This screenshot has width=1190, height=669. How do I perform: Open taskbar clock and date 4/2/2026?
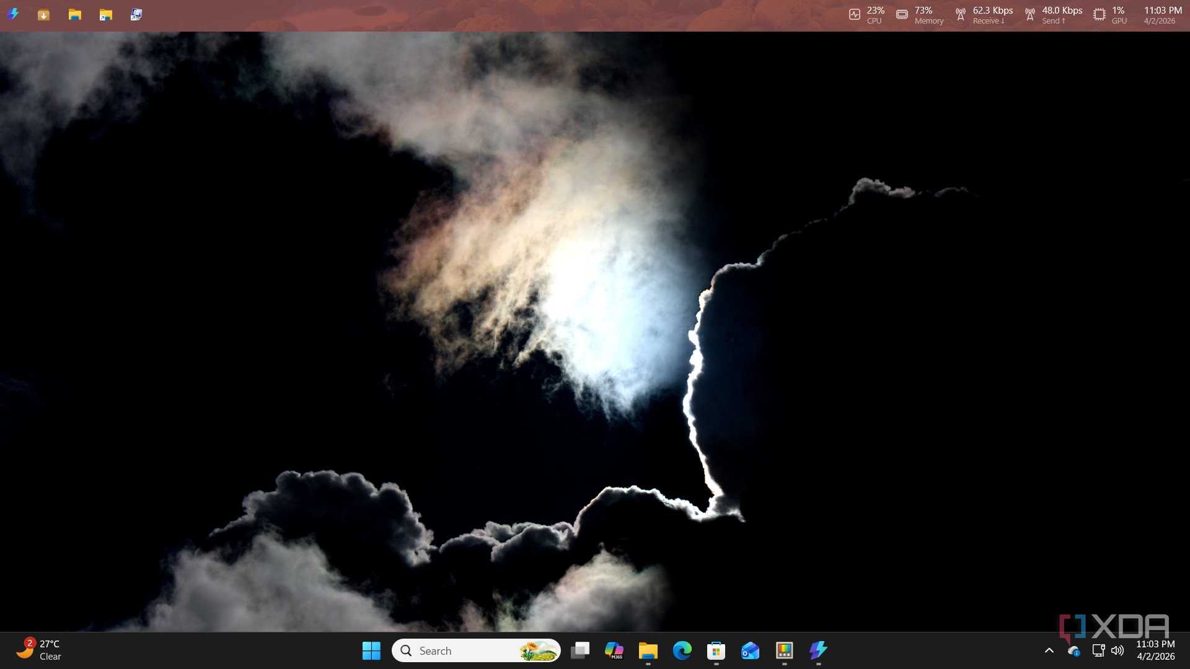click(x=1156, y=650)
